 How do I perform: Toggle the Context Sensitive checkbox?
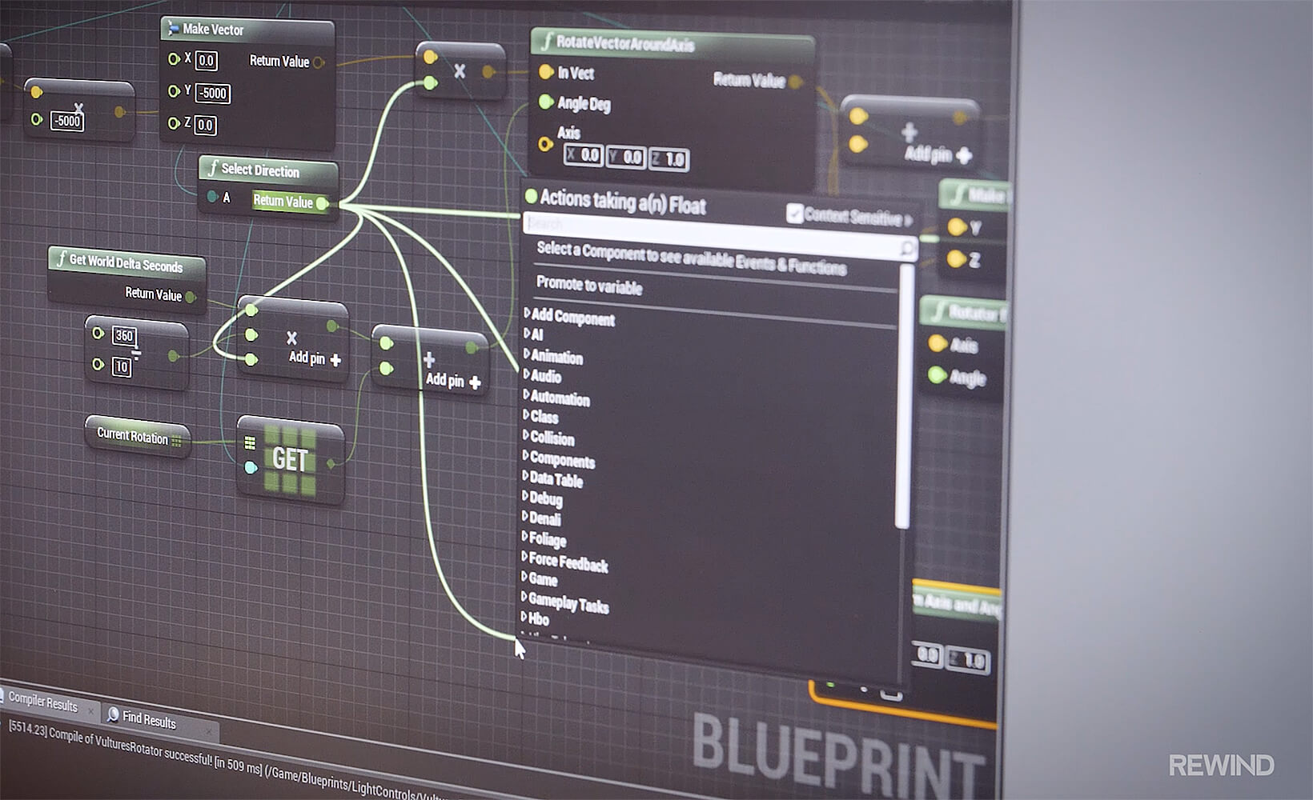pyautogui.click(x=794, y=213)
